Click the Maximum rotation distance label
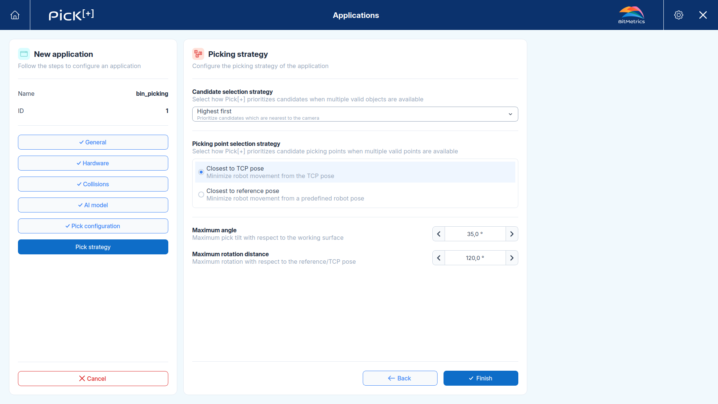Image resolution: width=718 pixels, height=404 pixels. [230, 254]
